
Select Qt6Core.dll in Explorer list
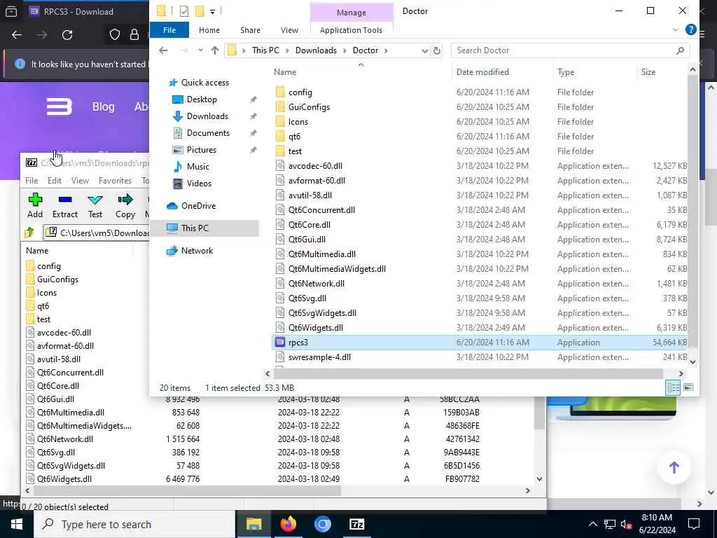[x=309, y=225]
